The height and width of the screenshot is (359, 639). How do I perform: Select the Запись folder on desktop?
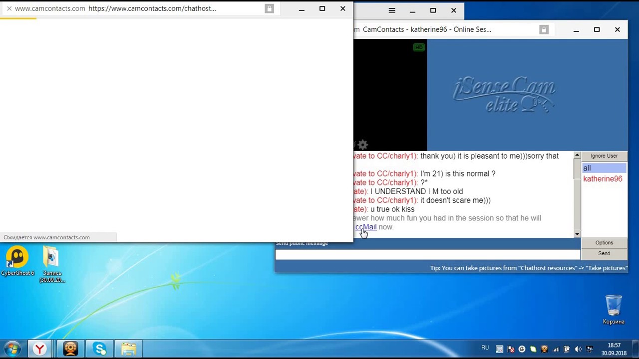pyautogui.click(x=52, y=265)
